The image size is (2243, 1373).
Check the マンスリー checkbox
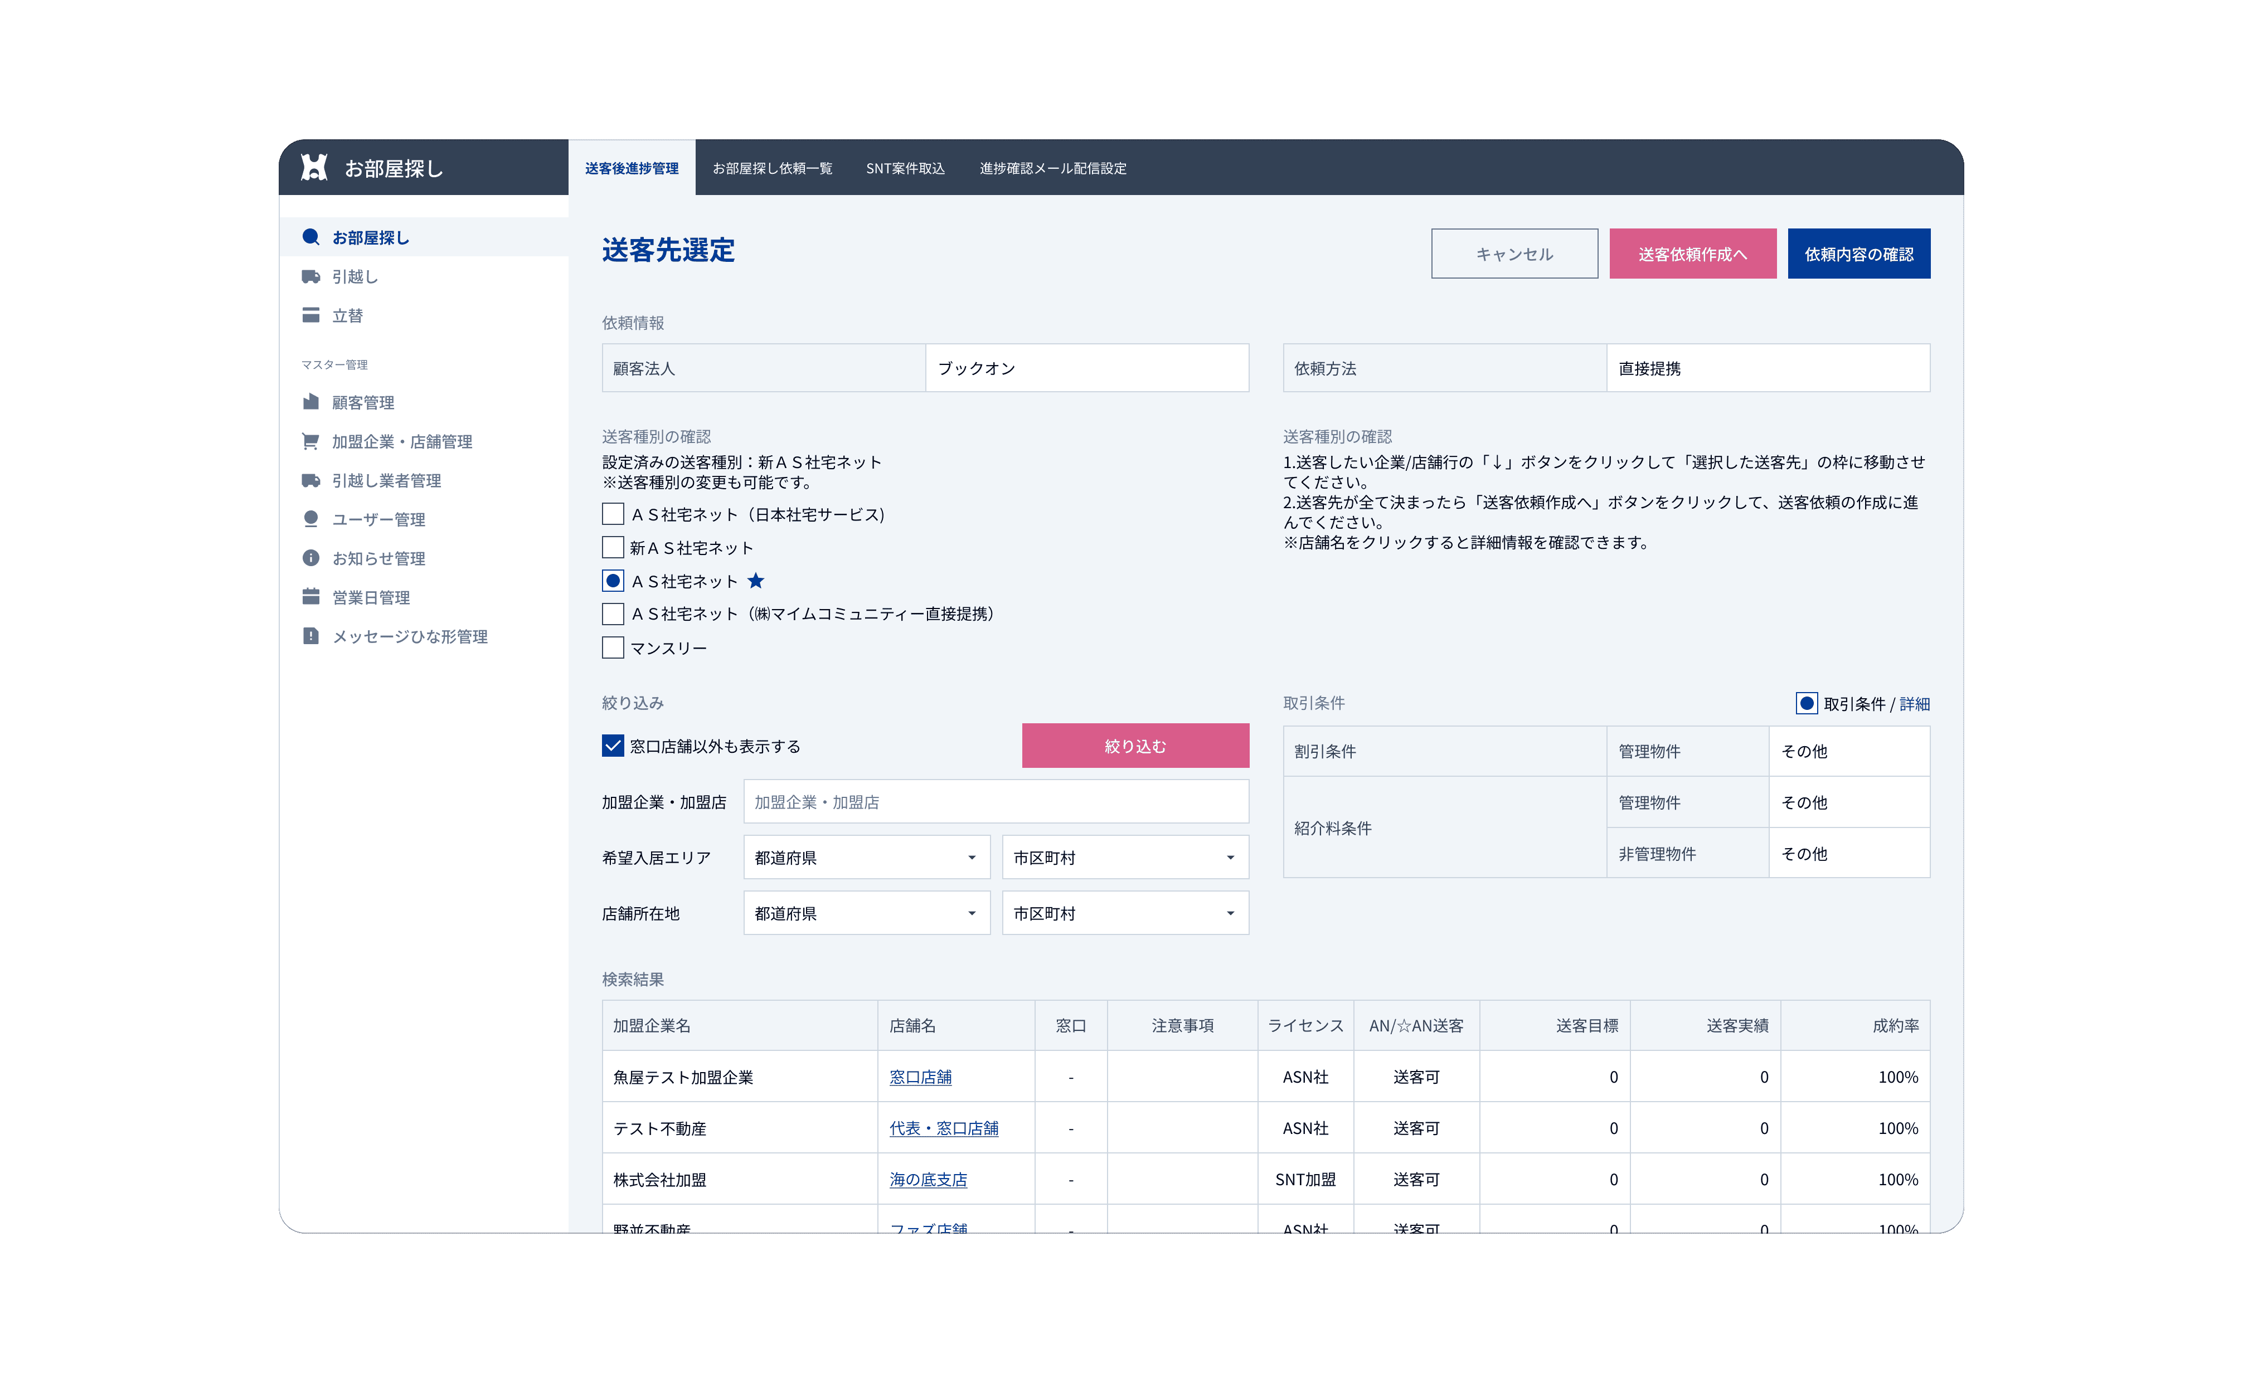tap(613, 648)
